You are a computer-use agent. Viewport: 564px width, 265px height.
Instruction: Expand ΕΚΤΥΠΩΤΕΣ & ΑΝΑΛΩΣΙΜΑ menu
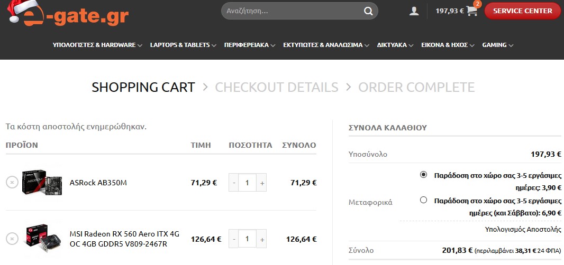pyautogui.click(x=326, y=45)
